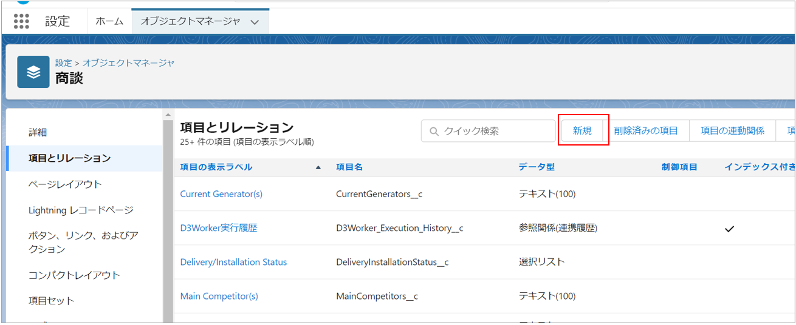Screen dimensions: 796x325
Task: Open ページレイアウト in the sidebar
Action: pyautogui.click(x=65, y=184)
